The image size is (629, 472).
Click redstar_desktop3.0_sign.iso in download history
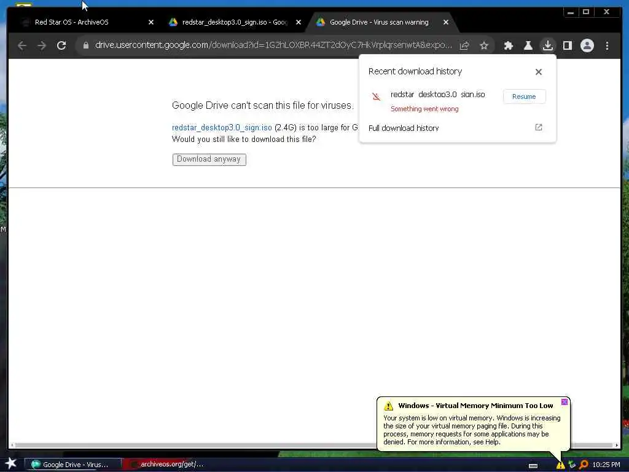[x=437, y=94]
